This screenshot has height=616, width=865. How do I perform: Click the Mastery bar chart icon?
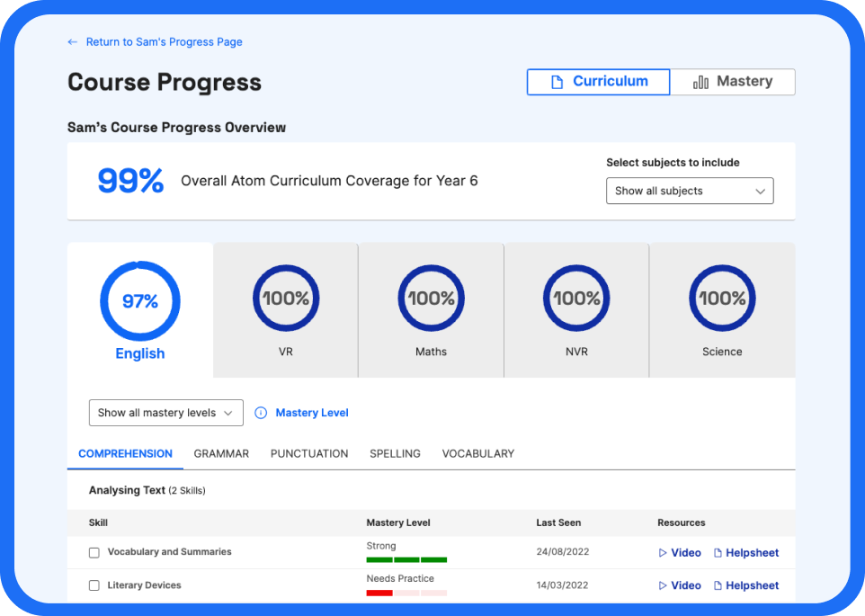point(701,81)
